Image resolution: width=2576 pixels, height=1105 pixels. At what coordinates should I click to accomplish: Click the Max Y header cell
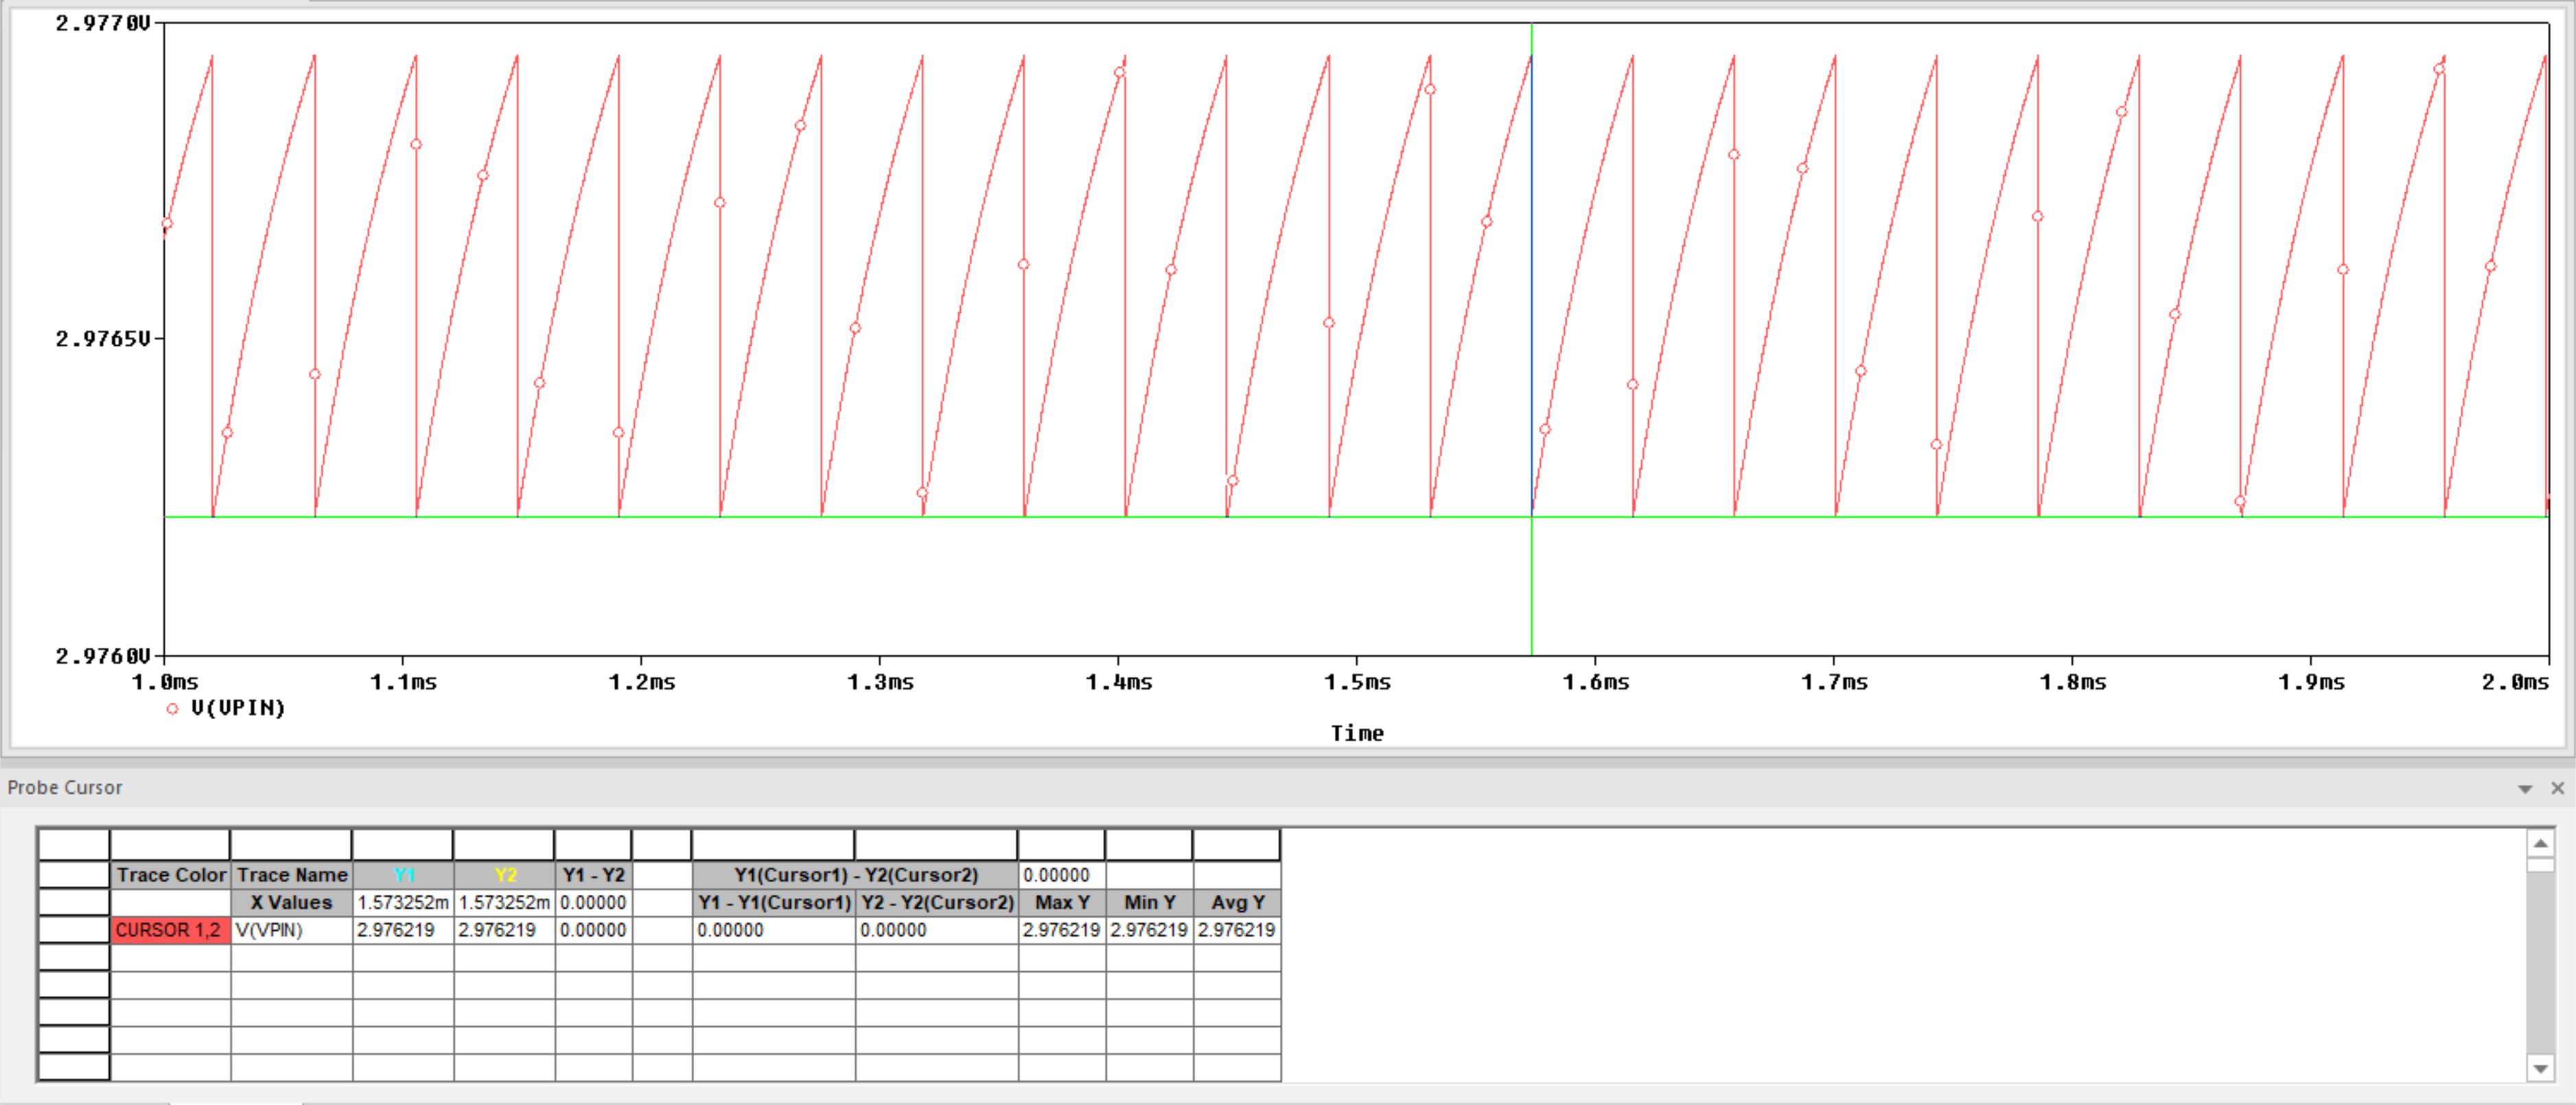pos(1061,902)
